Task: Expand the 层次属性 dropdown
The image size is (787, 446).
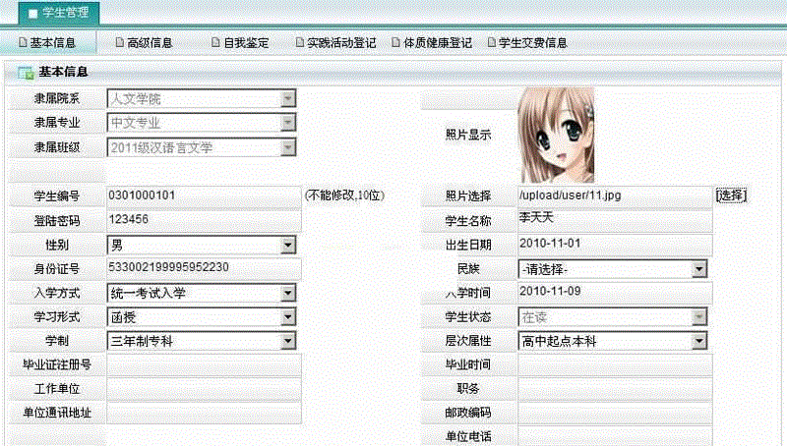Action: click(x=698, y=341)
